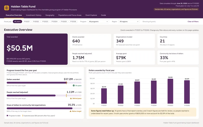Click the FY2021 bar in the chart

(x=104, y=96)
